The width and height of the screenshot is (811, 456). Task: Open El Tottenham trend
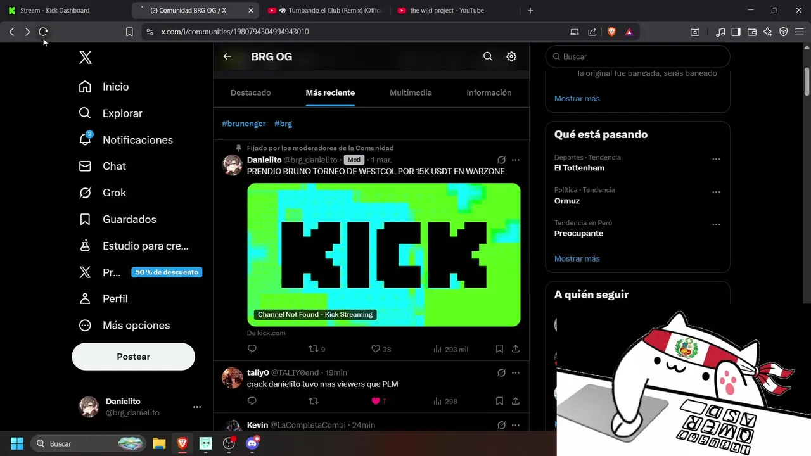coord(579,168)
